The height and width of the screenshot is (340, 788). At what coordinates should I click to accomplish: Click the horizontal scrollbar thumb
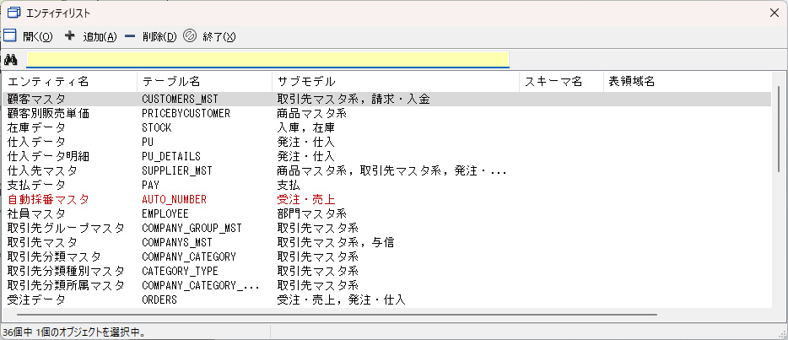[337, 315]
